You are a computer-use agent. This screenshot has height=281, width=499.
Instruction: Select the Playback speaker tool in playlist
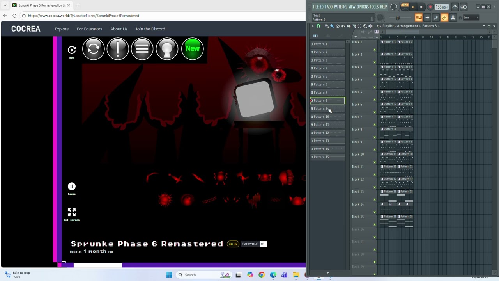pos(370,26)
